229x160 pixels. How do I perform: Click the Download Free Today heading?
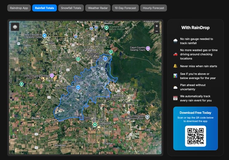tap(196, 113)
